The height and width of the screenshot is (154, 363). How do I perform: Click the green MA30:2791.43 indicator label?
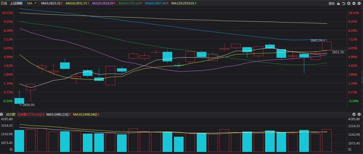[x=130, y=3]
